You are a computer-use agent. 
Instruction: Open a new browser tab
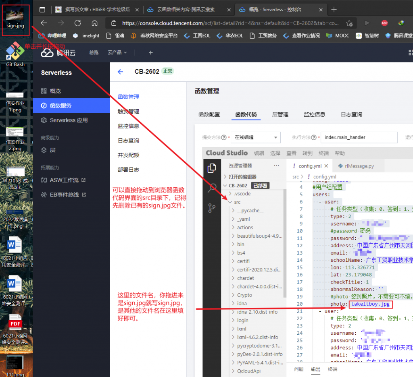pyautogui.click(x=334, y=10)
